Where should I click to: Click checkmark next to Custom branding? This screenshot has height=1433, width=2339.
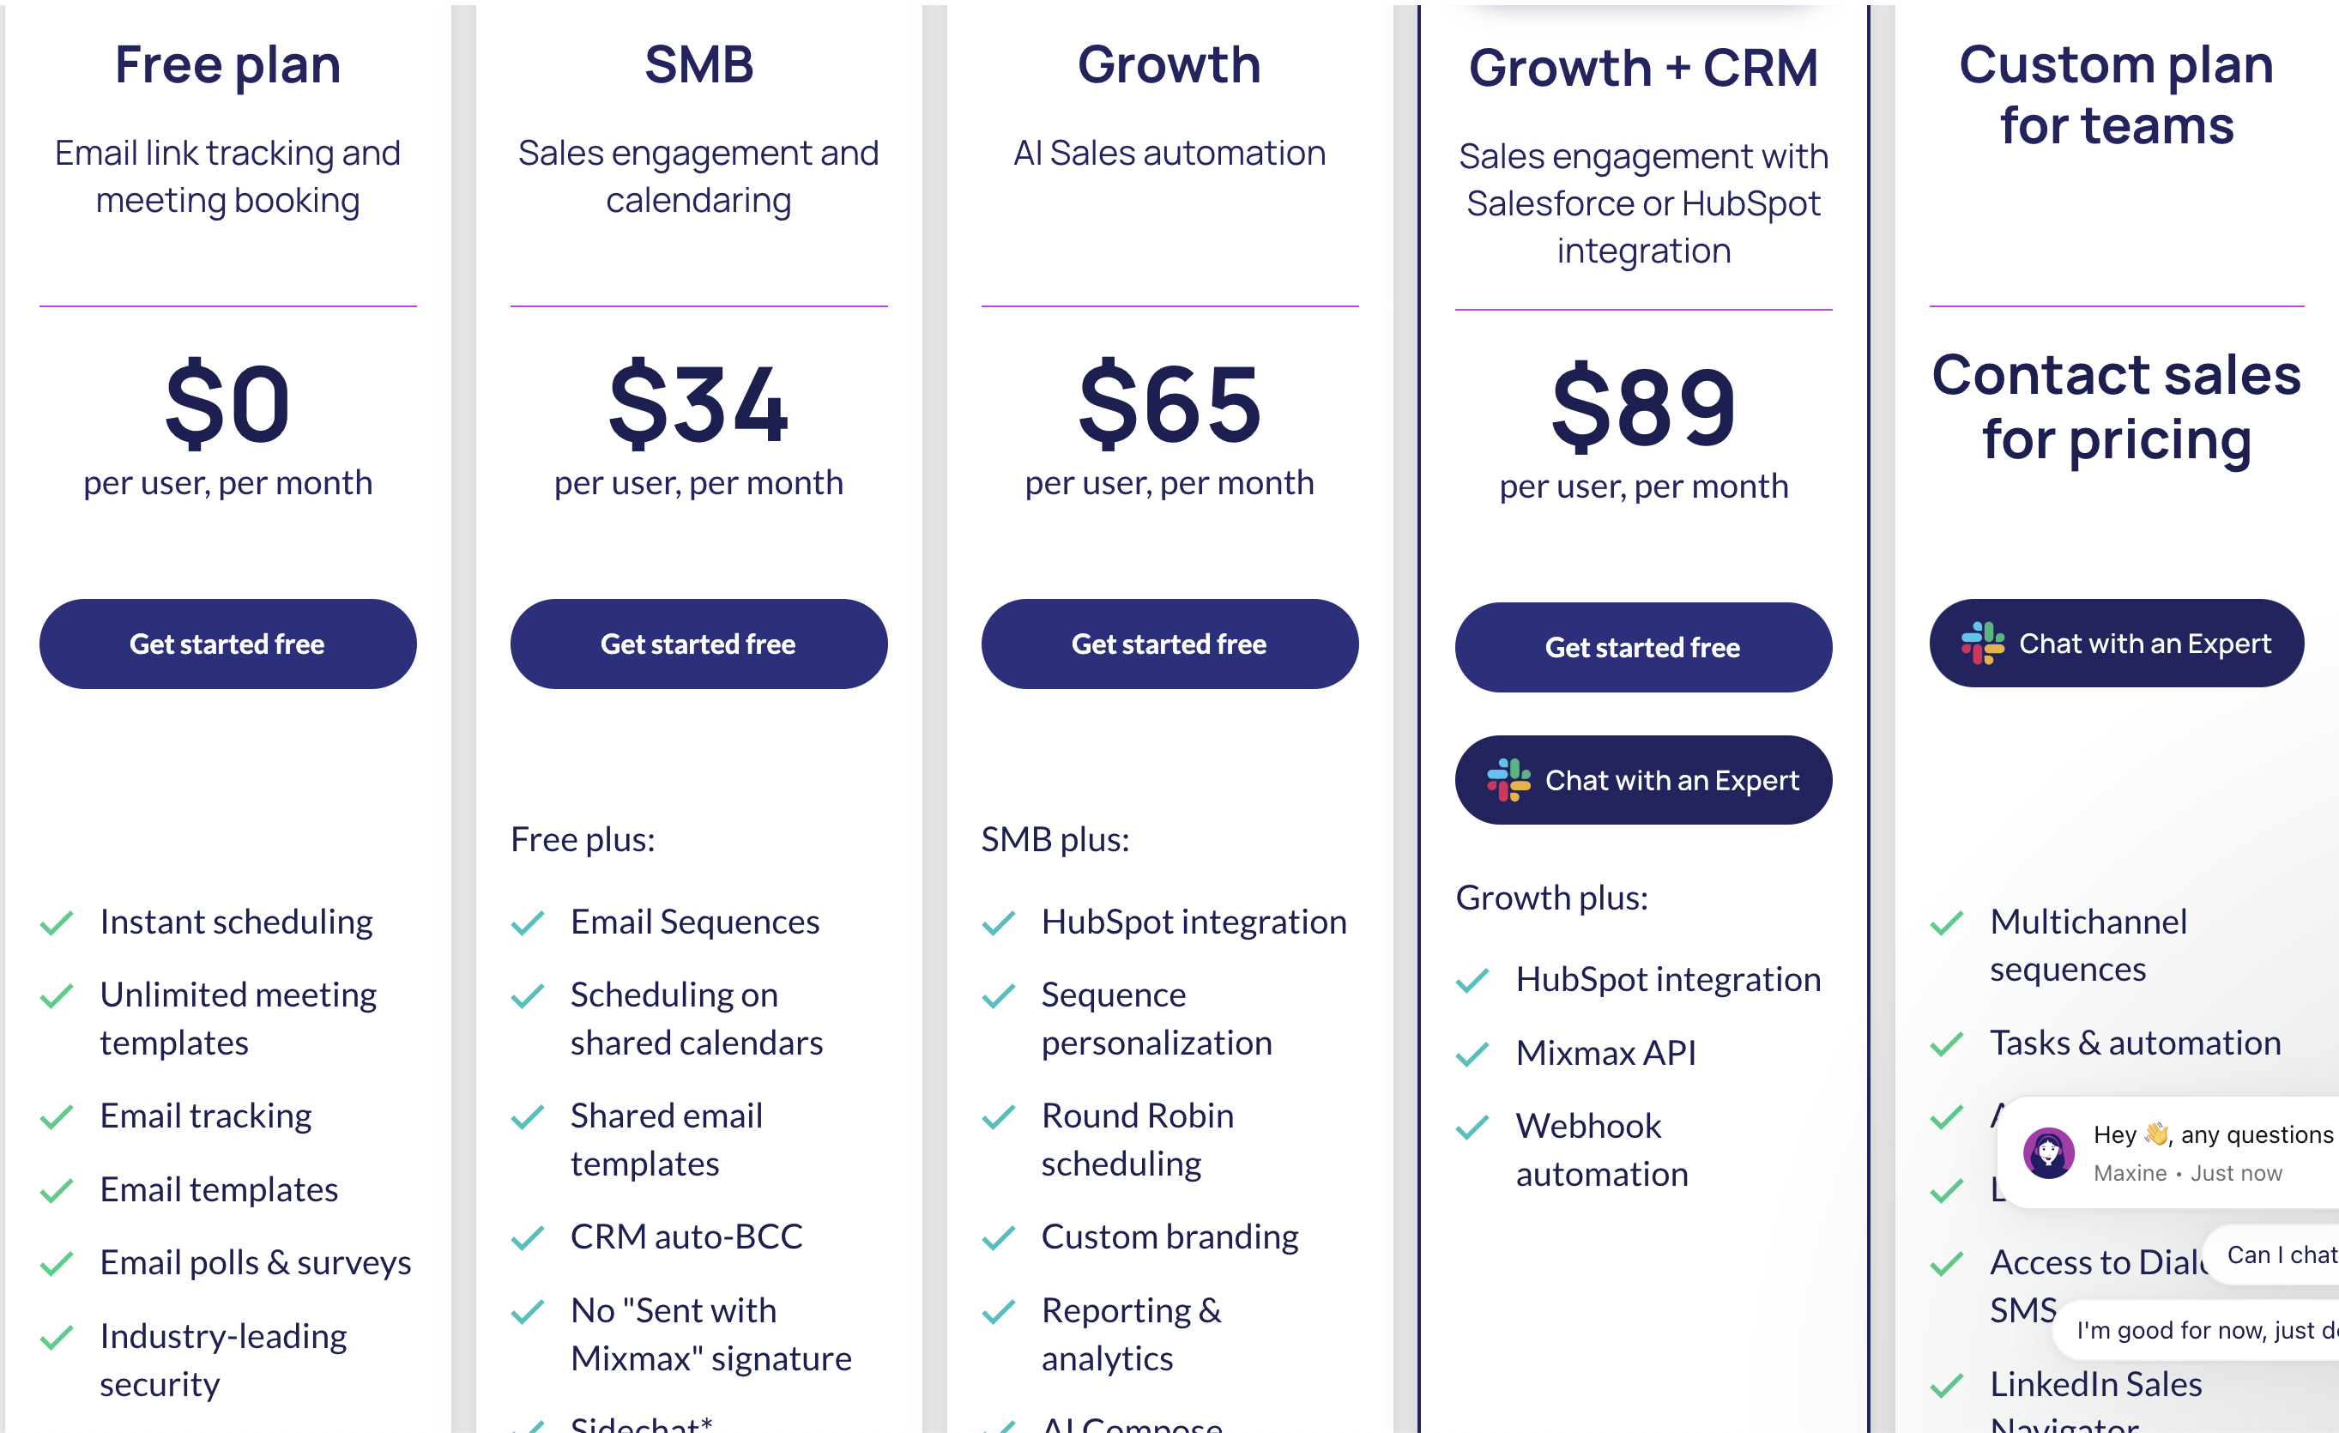tap(999, 1237)
